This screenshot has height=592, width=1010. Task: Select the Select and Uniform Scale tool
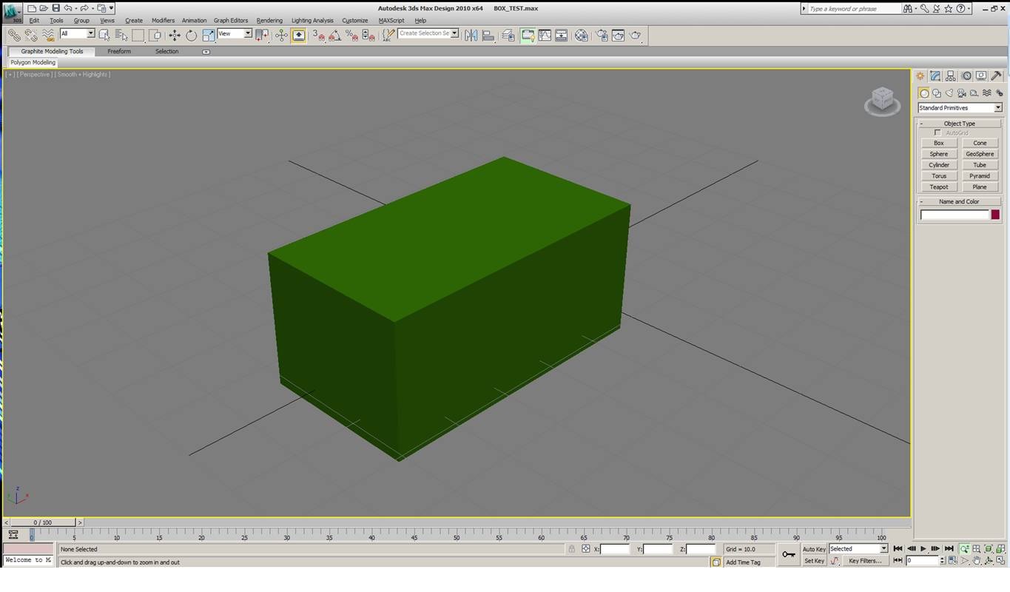point(208,35)
